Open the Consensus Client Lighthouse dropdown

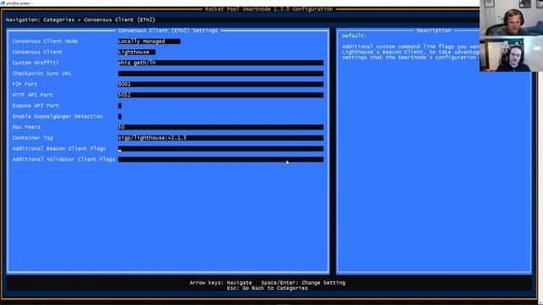[137, 52]
